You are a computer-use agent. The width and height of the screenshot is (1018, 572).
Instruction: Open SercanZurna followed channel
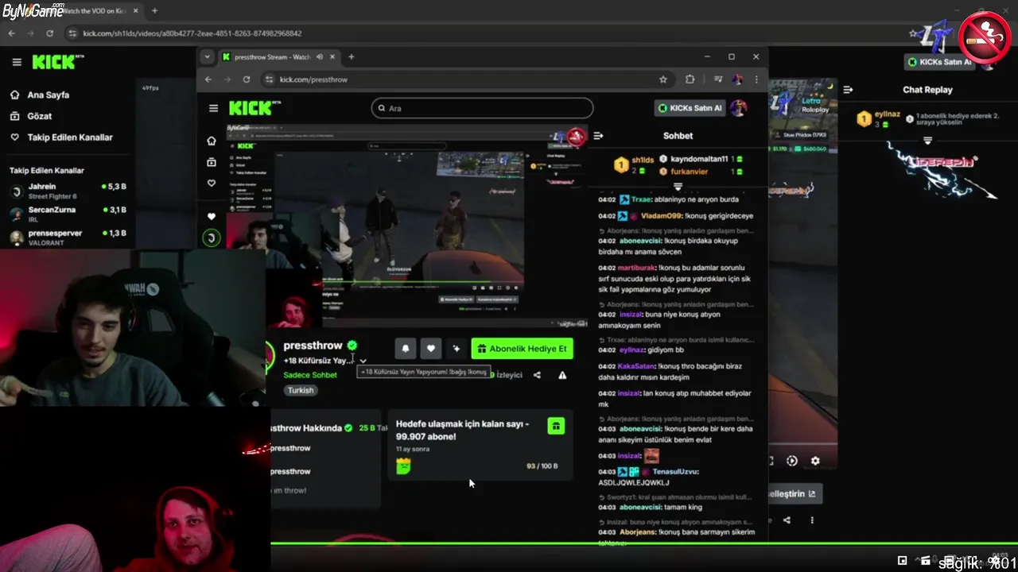(68, 214)
